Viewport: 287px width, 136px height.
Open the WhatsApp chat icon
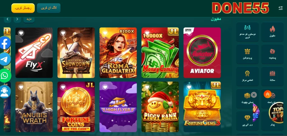pos(5,76)
